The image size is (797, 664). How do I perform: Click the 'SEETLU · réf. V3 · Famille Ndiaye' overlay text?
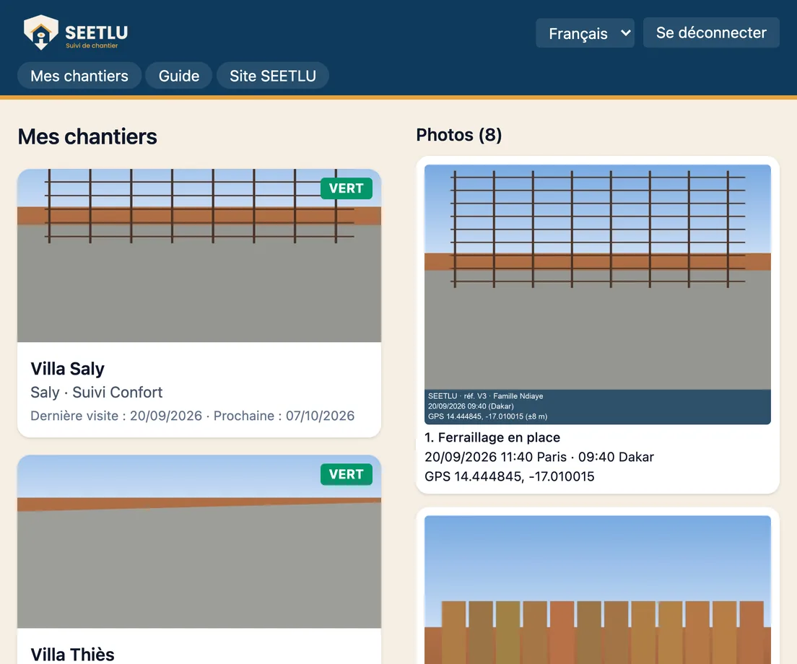click(x=485, y=396)
